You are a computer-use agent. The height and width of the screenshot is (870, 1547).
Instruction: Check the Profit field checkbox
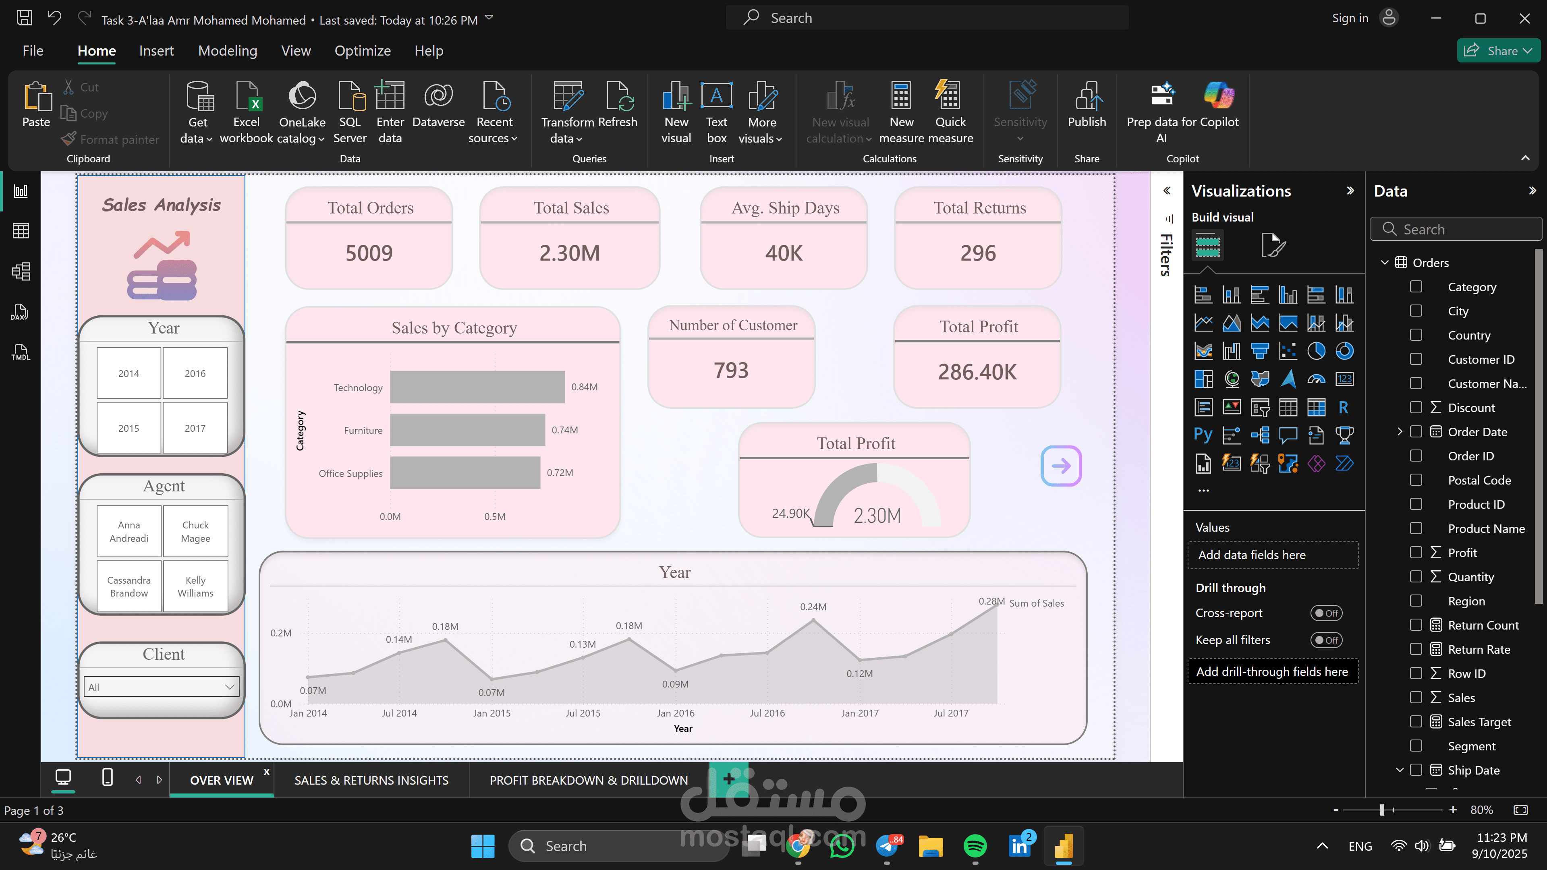[x=1416, y=552]
